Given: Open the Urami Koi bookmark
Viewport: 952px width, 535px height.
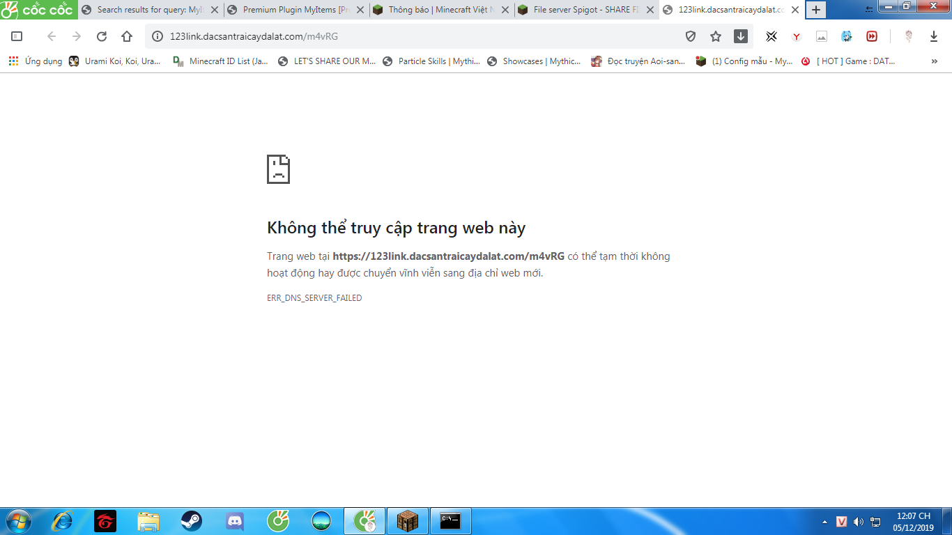Looking at the screenshot, I should pyautogui.click(x=115, y=61).
